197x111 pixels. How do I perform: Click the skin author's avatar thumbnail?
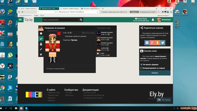coord(41,28)
